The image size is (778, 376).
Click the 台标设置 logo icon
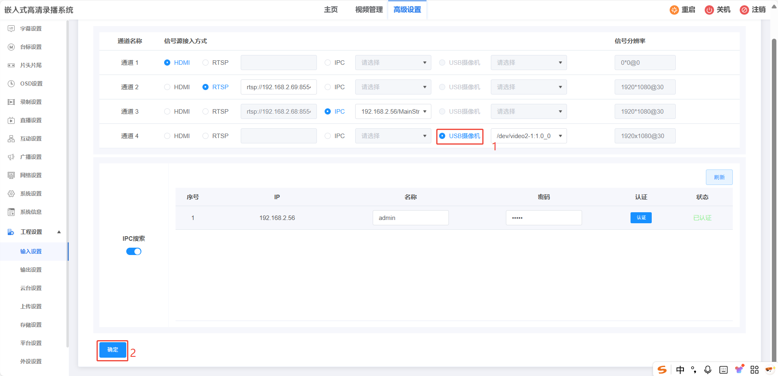[11, 47]
